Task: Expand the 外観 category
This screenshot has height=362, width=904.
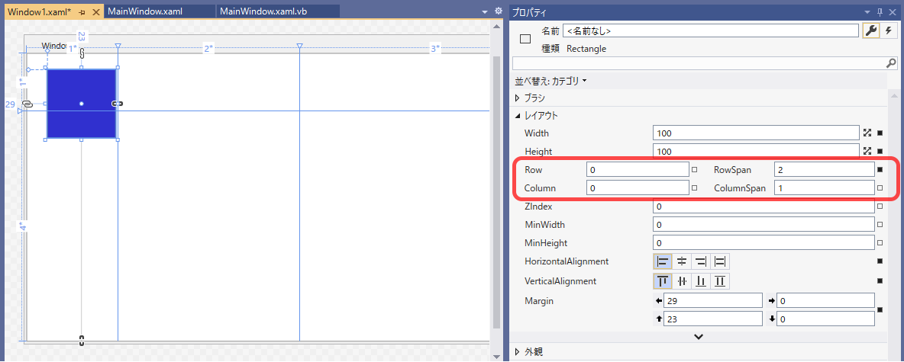Action: click(x=518, y=351)
